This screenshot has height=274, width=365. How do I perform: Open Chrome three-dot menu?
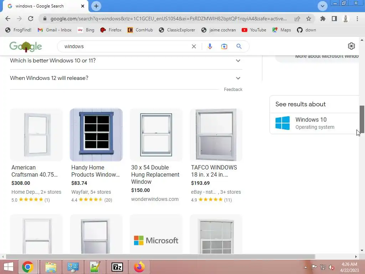point(357,19)
